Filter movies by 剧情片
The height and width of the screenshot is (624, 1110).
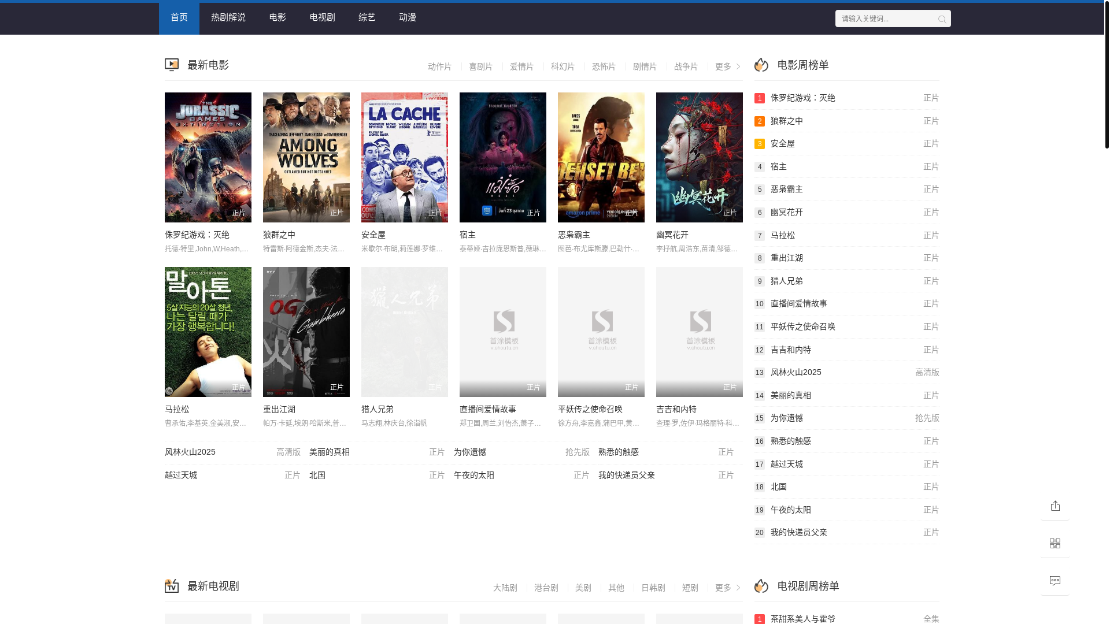645,66
